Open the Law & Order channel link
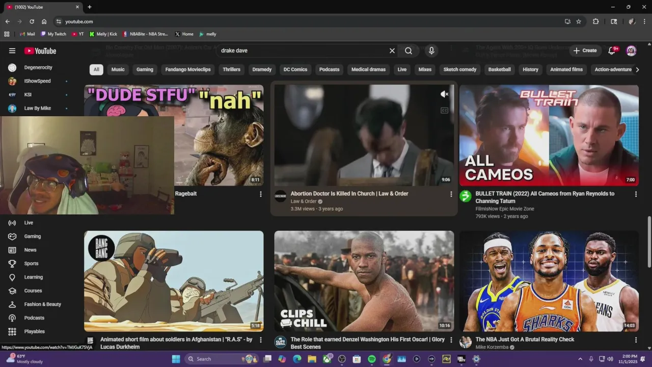652x367 pixels. tap(304, 201)
